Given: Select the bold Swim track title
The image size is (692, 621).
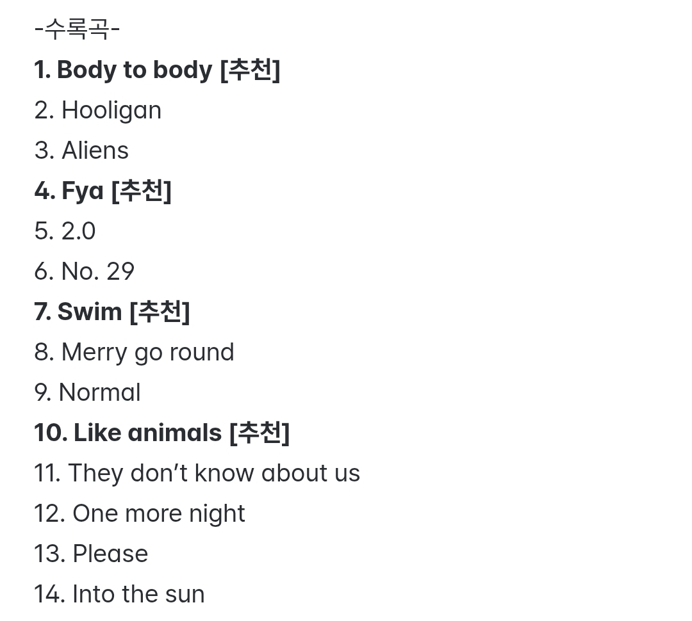Looking at the screenshot, I should (89, 312).
